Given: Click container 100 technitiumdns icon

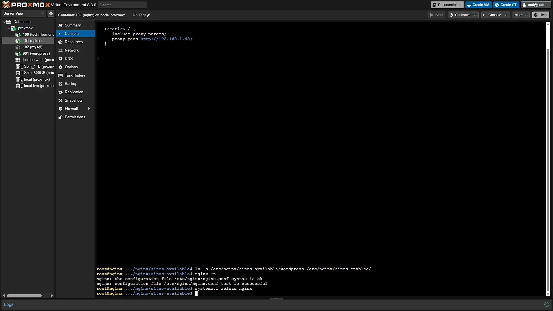Looking at the screenshot, I should coord(18,35).
